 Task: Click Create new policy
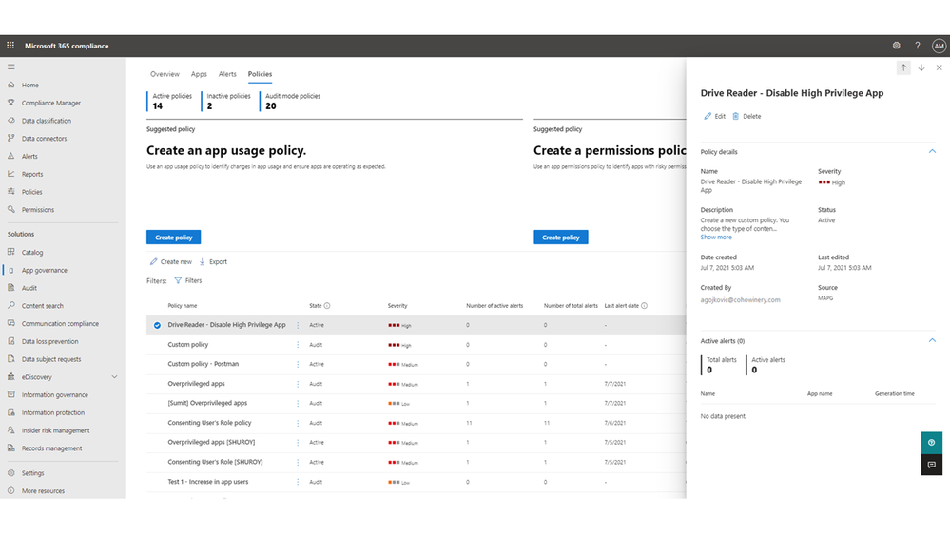pyautogui.click(x=171, y=262)
